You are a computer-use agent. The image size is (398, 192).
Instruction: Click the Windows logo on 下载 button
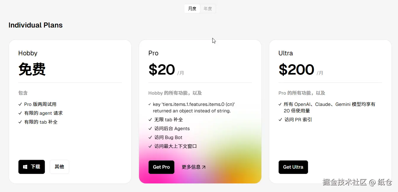(x=25, y=167)
